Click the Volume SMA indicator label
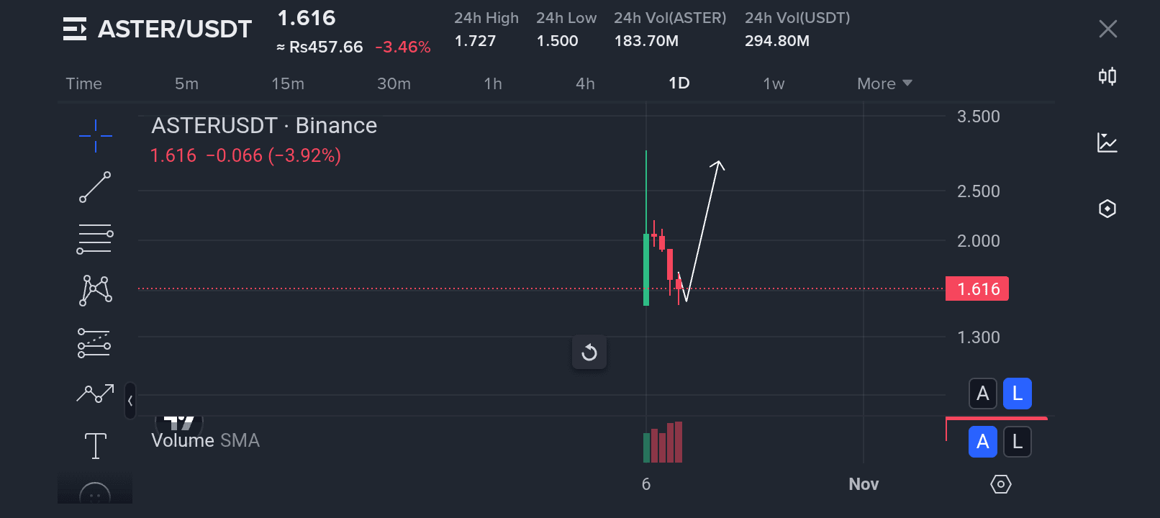 [x=205, y=440]
